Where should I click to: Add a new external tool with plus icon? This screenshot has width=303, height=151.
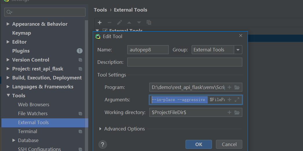click(100, 23)
